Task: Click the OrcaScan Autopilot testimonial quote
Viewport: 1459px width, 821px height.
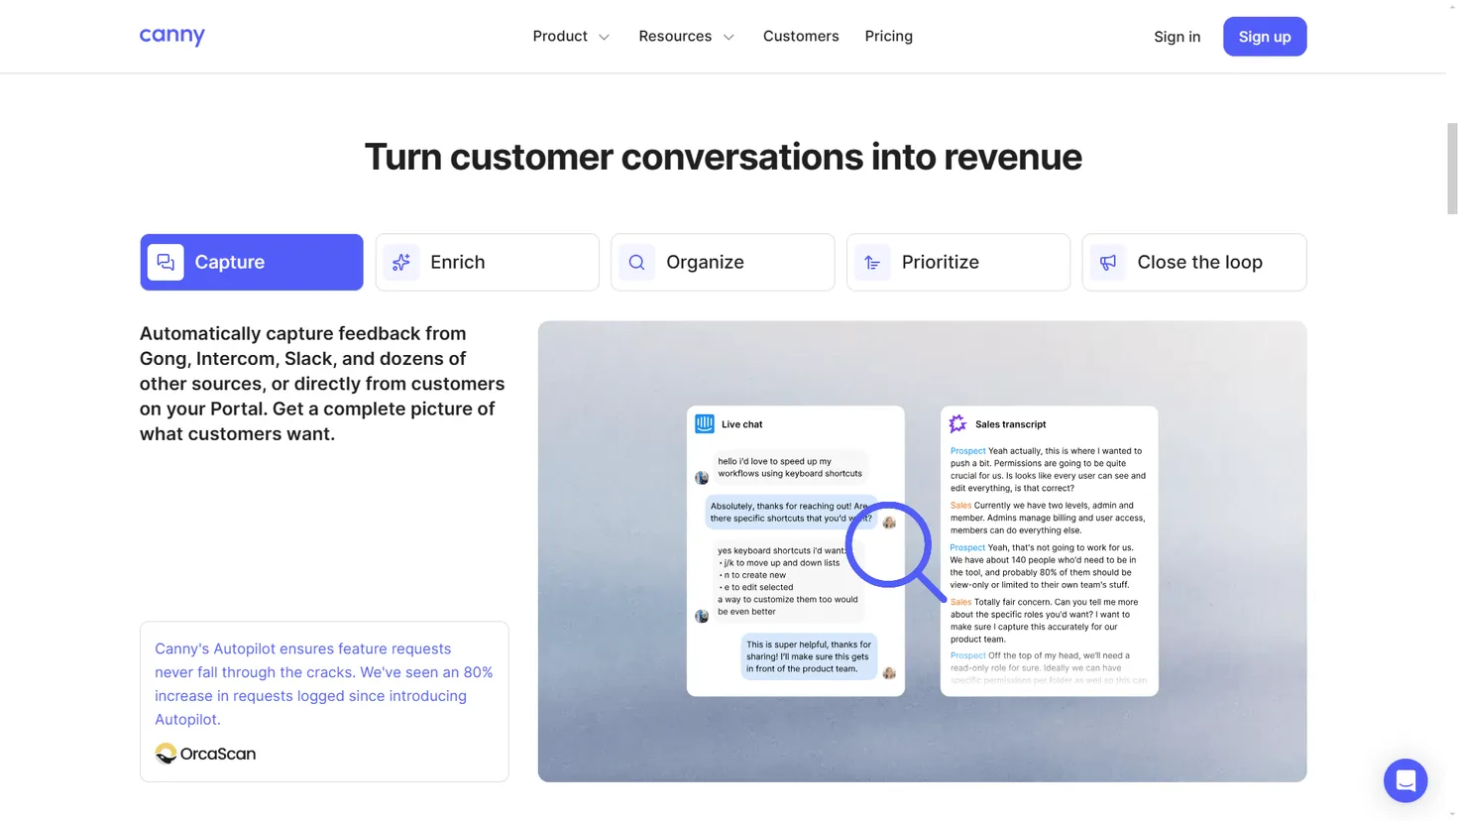Action: pyautogui.click(x=324, y=684)
